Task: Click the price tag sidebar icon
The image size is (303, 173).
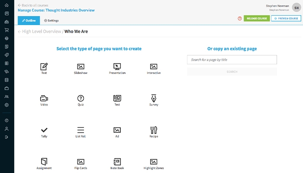Action: pyautogui.click(x=6, y=55)
